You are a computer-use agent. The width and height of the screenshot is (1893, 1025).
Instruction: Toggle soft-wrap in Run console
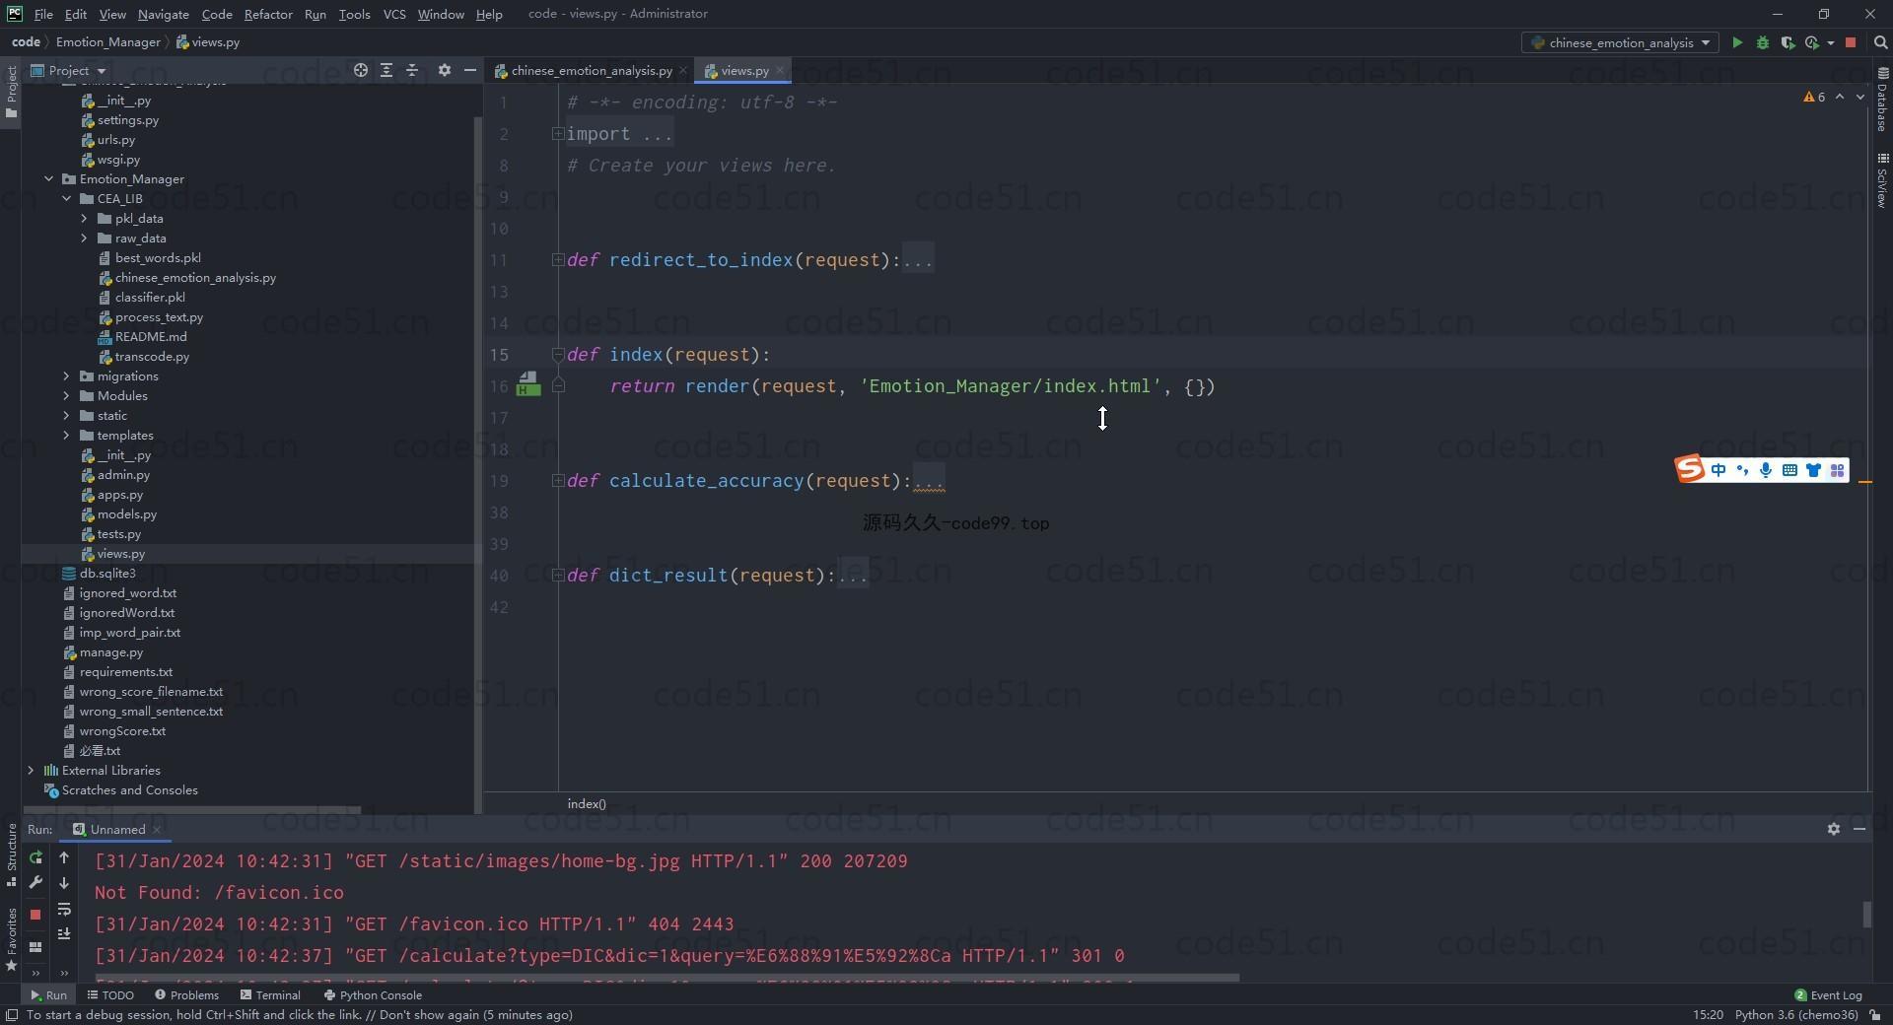[x=64, y=909]
